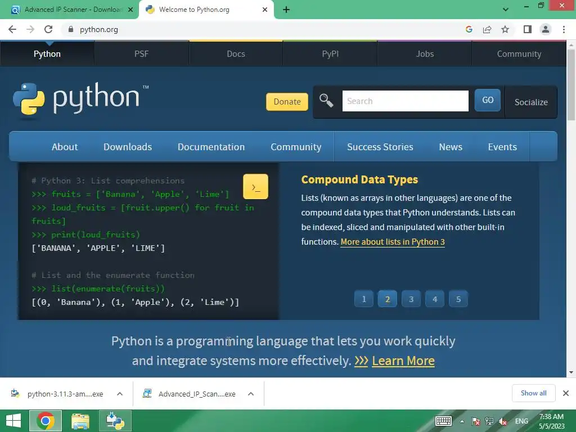Switch to slide 1

click(x=364, y=299)
